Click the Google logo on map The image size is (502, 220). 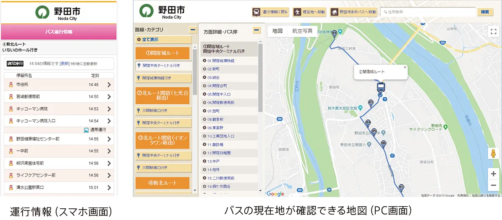(275, 194)
